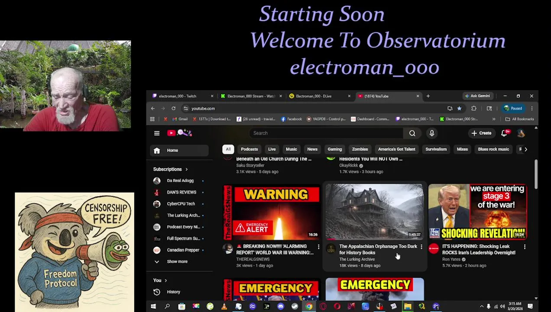551x312 pixels.
Task: Expand the You section
Action: [x=160, y=281]
